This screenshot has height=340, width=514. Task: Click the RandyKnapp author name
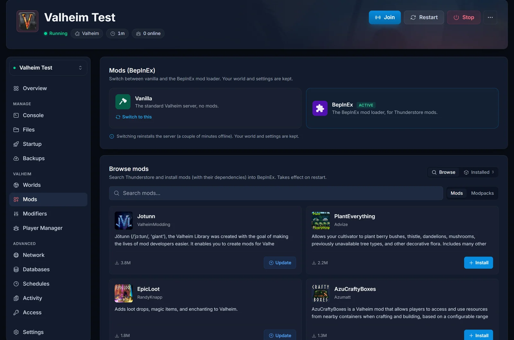tap(150, 297)
